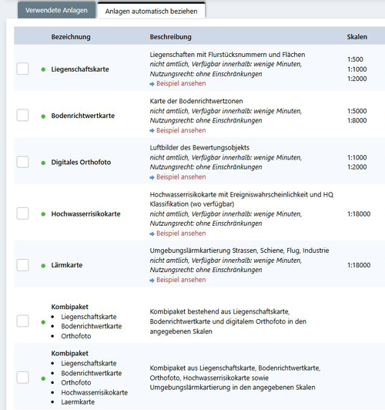Click the green status dot beside Digitales Orthofoto
This screenshot has height=410, width=385.
43,163
